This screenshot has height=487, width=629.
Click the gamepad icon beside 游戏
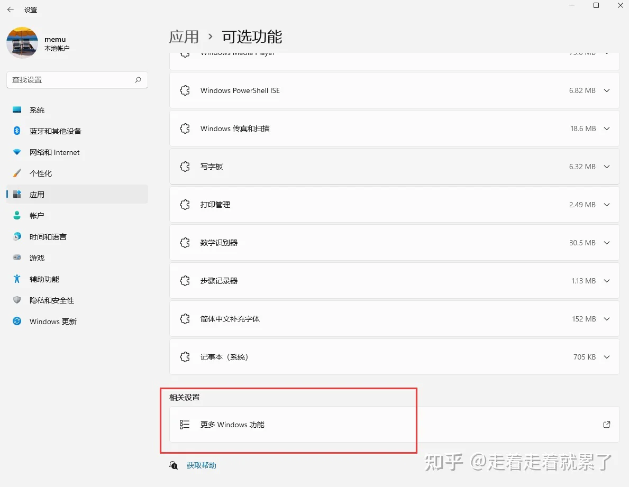(17, 258)
